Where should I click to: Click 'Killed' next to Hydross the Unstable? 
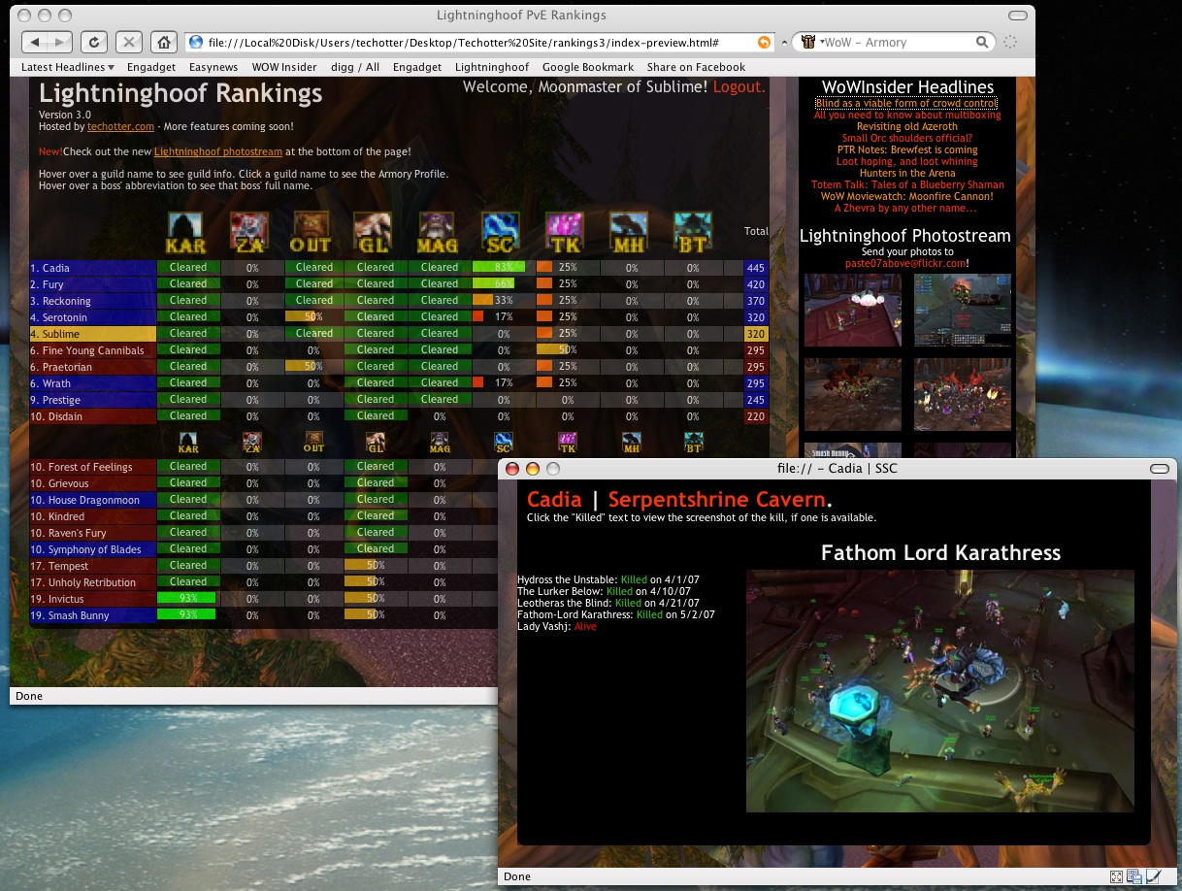(x=634, y=579)
